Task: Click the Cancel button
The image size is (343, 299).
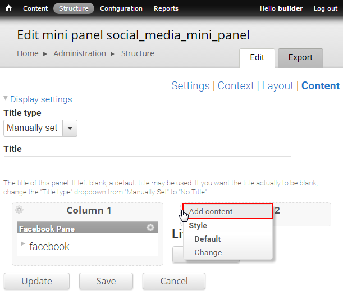Action: coord(174,281)
